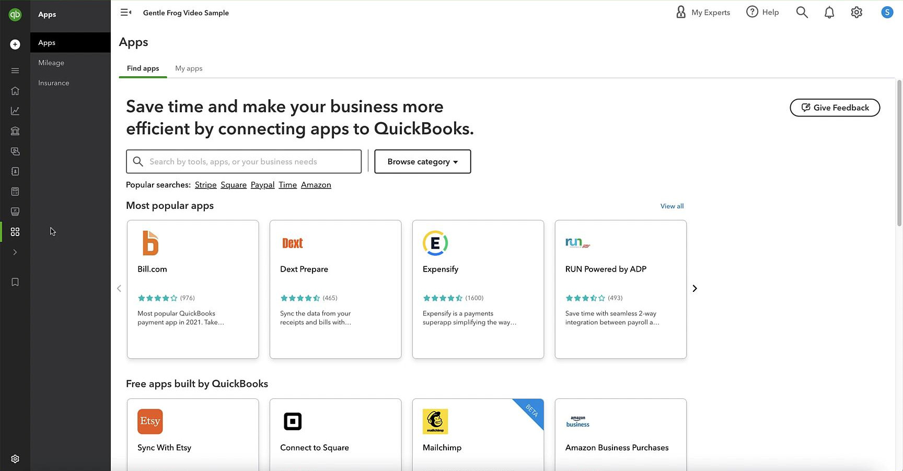Open the Home dashboard icon
Viewport: 903px width, 471px height.
point(15,91)
